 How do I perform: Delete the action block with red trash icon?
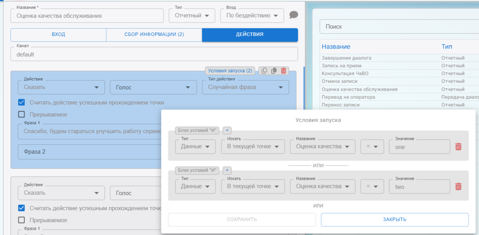click(284, 71)
